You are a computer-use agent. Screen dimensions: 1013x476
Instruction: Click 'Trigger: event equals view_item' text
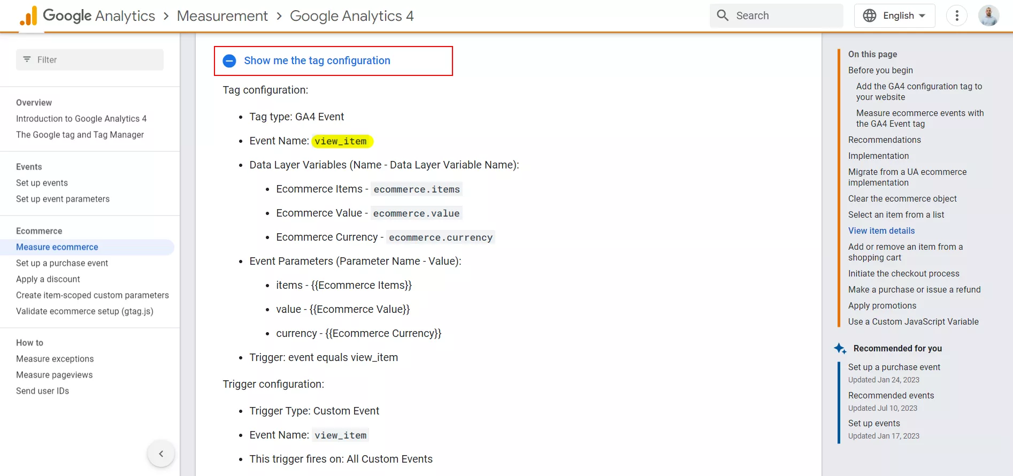(x=324, y=357)
